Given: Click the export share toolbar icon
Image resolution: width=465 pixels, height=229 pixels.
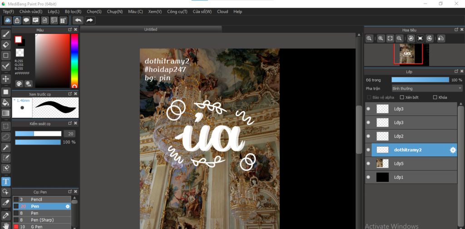Looking at the screenshot, I should click(17, 20).
